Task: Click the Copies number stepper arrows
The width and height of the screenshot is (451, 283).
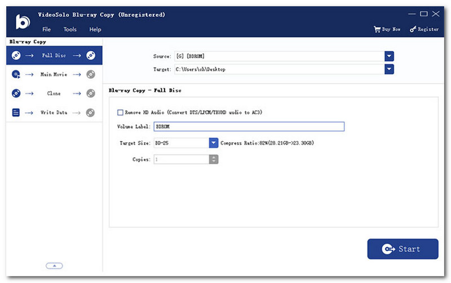Action: pos(214,160)
